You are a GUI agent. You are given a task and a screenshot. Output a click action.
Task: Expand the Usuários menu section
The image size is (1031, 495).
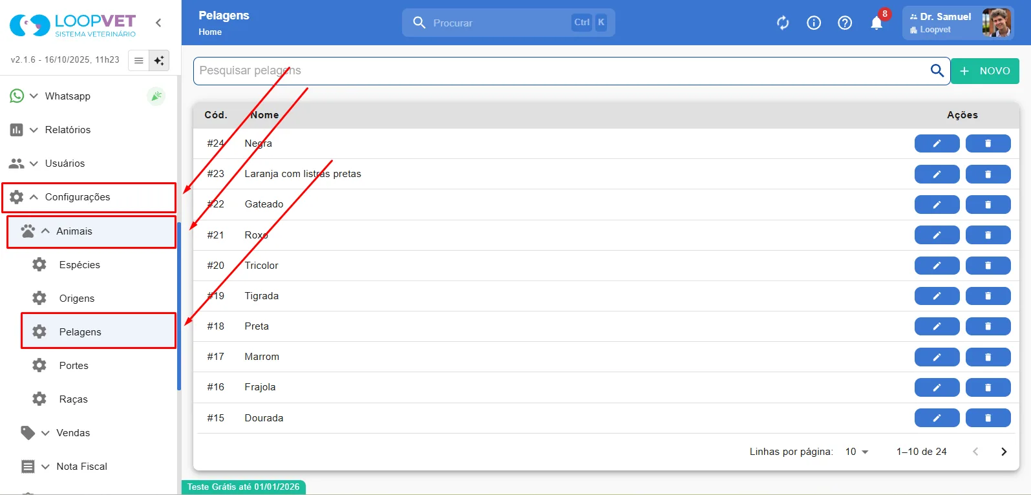coord(89,163)
